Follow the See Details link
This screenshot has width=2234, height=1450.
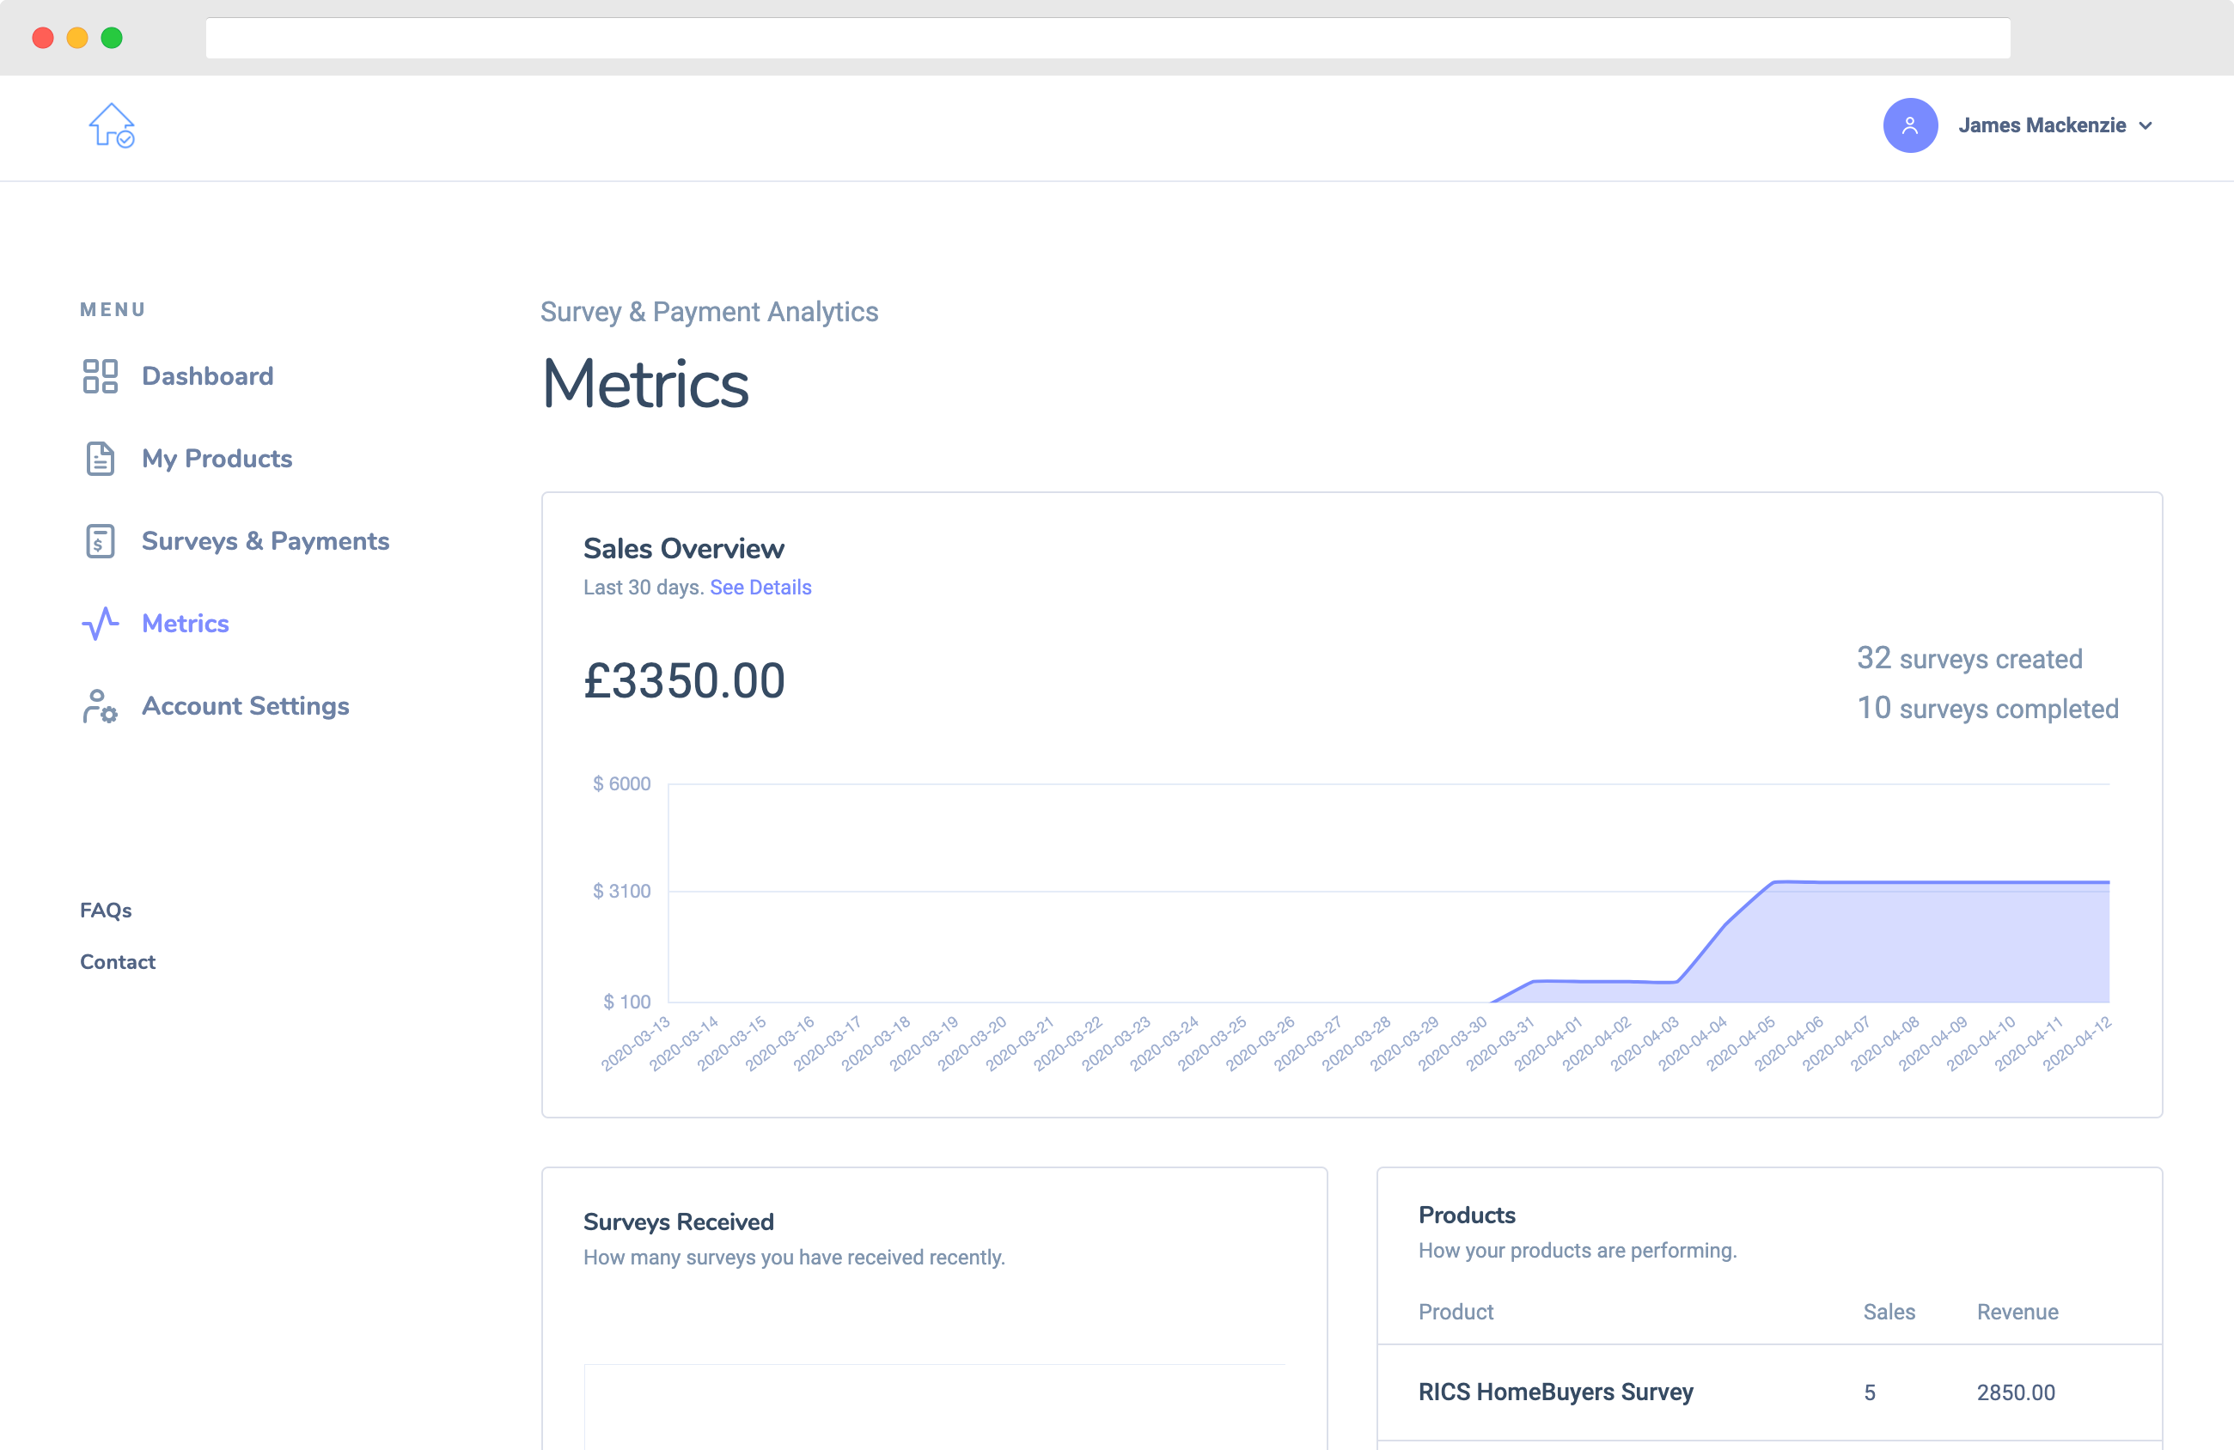(760, 588)
